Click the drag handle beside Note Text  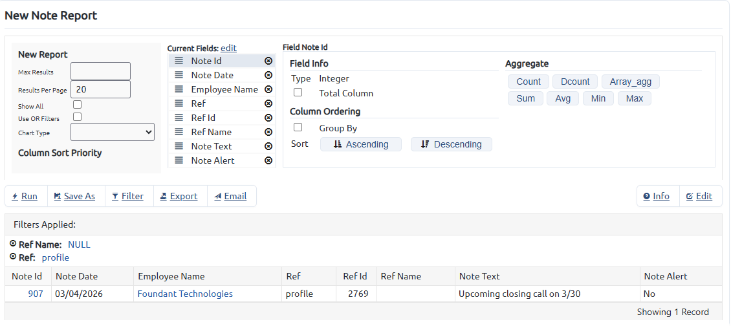coord(179,146)
